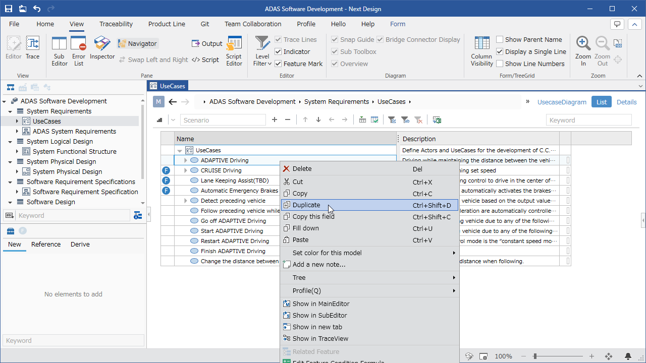This screenshot has height=363, width=646.
Task: Click the notification bell in status bar
Action: 628,356
